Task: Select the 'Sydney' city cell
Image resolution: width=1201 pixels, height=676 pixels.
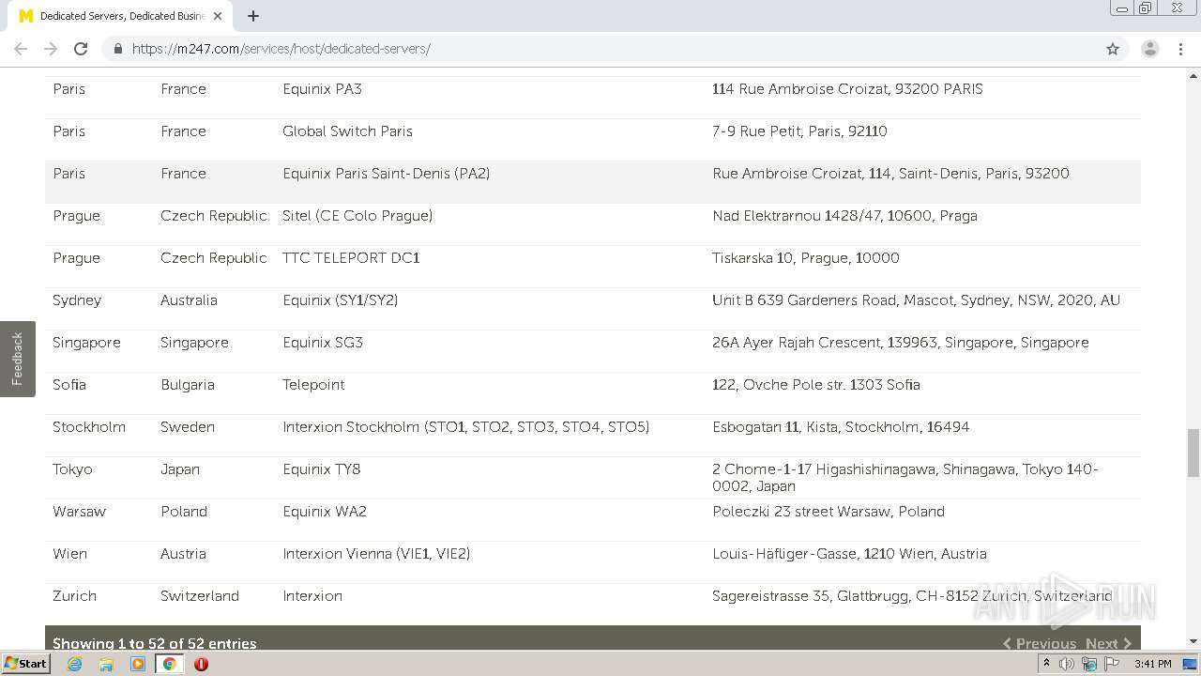Action: pyautogui.click(x=77, y=300)
